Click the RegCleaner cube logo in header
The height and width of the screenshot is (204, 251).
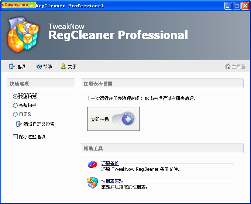(x=23, y=35)
